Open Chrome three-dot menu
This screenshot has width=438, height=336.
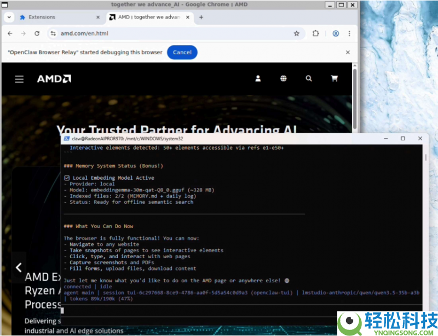(x=349, y=33)
